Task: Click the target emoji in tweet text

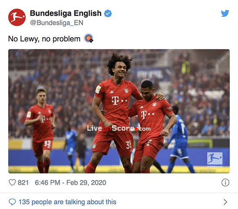Action: (89, 38)
